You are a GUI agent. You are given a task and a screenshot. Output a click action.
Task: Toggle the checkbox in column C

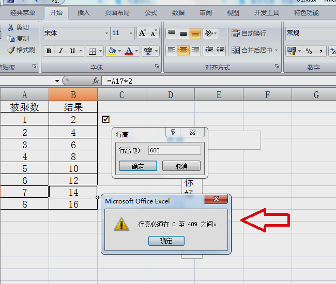tap(106, 119)
